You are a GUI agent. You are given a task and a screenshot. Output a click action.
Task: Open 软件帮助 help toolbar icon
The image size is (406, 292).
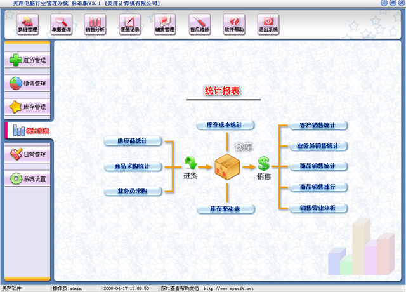pyautogui.click(x=233, y=24)
